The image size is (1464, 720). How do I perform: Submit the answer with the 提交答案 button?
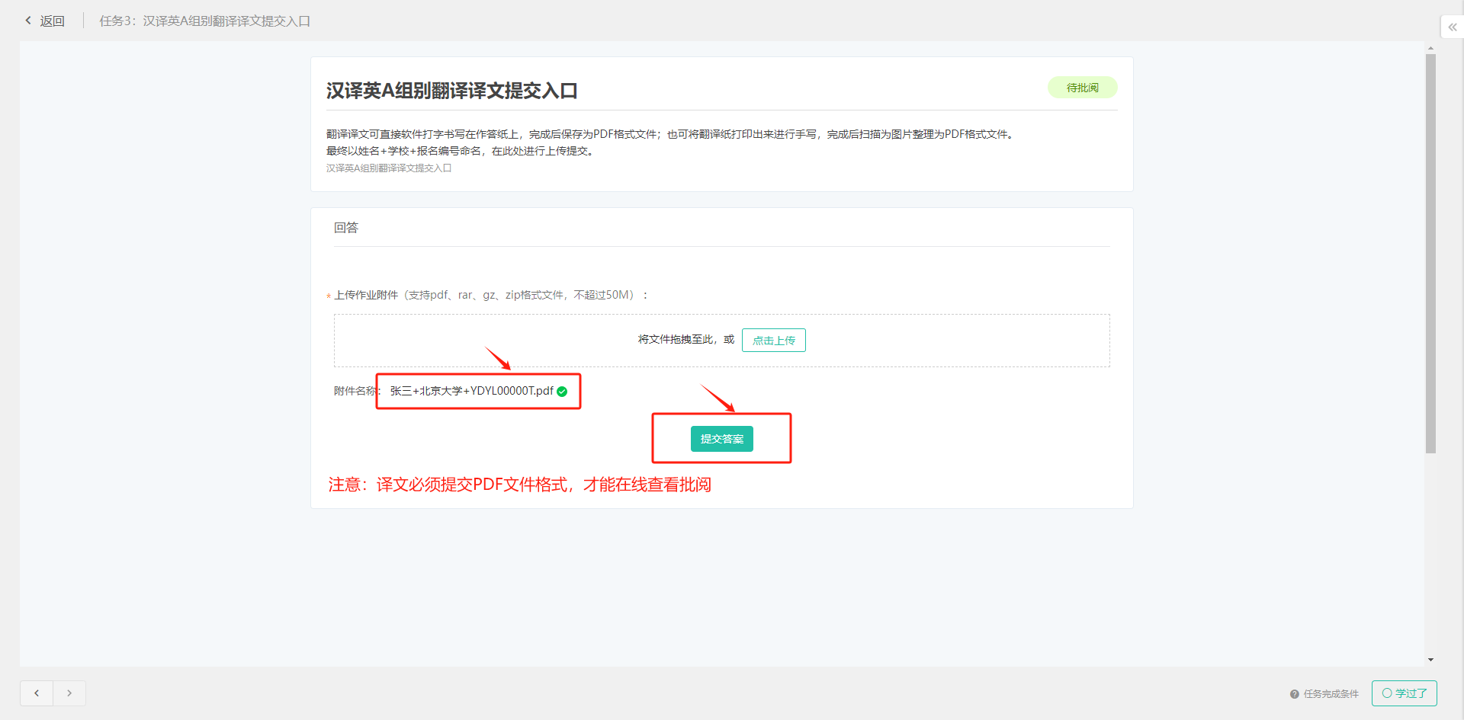[x=721, y=439]
